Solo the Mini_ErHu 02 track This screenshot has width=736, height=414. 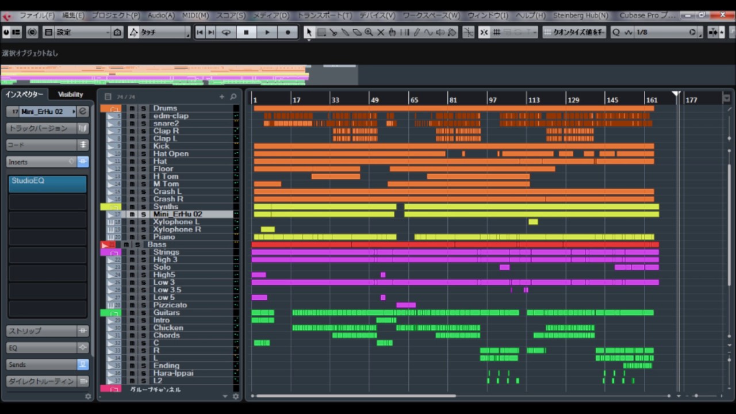coord(144,214)
